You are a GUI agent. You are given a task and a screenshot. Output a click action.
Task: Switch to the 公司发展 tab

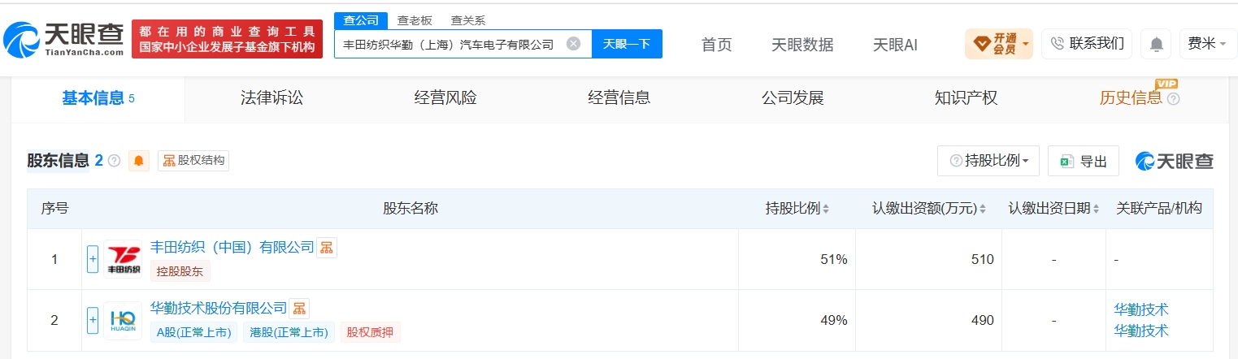tap(793, 98)
